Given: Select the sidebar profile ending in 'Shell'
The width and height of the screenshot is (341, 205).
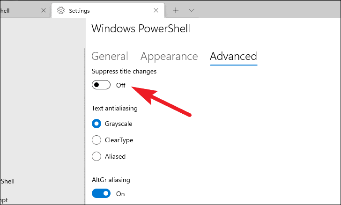Looking at the screenshot, I should (7, 181).
